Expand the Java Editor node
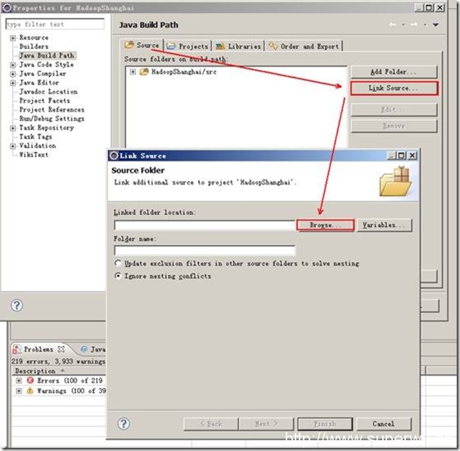Image resolution: width=460 pixels, height=451 pixels. (12, 83)
